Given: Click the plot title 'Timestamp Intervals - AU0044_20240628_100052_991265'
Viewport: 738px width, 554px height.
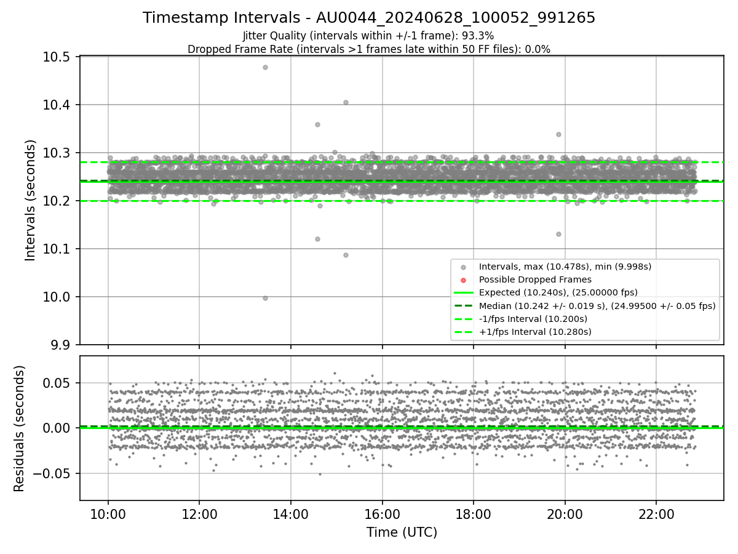Looking at the screenshot, I should pyautogui.click(x=369, y=18).
